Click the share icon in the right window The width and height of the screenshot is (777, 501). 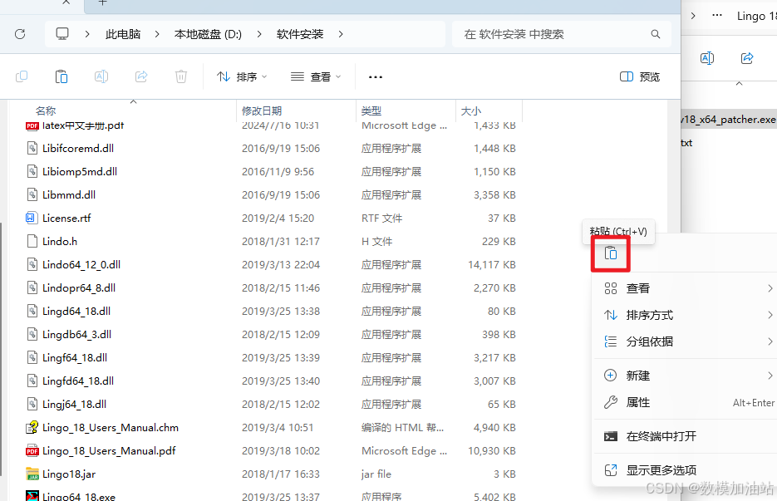click(747, 58)
